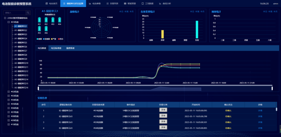This screenshot has width=281, height=137.
Task: Collapse the #01机组 tree node
Action: 9,22
